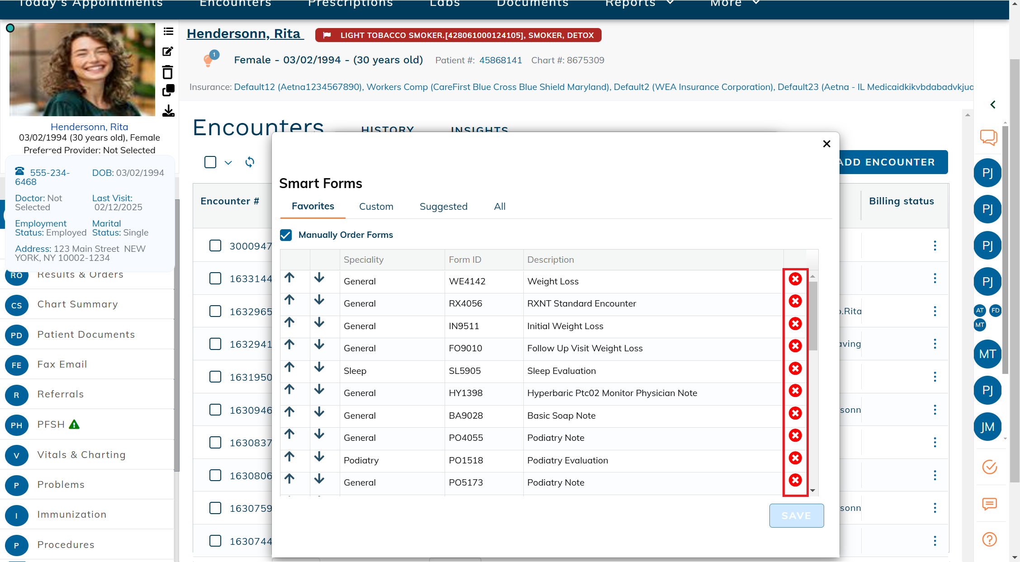Viewport: 1020px width, 562px height.
Task: Open Vitals & Charting section
Action: click(87, 455)
